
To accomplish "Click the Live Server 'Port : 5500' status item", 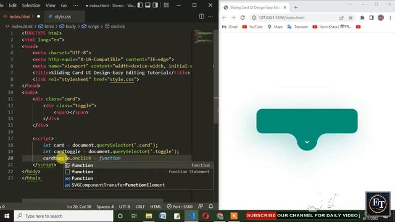I will click(180, 207).
